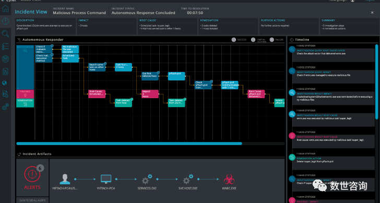Click 'Task deleted from 2\2 h...' node
380x203 pixels.
[x=176, y=103]
